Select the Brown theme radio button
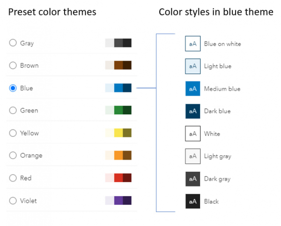This screenshot has width=281, height=226. click(13, 66)
